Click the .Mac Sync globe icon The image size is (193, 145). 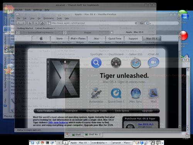point(135,93)
